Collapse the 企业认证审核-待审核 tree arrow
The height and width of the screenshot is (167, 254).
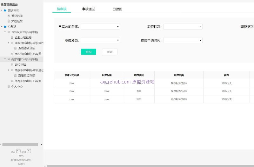click(5, 32)
